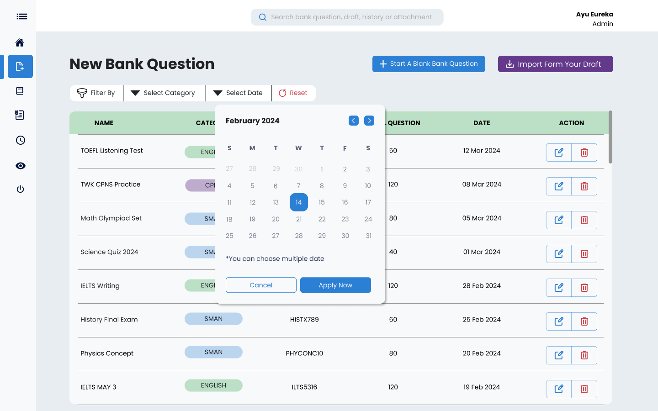This screenshot has width=658, height=411.
Task: Click the ACTION column header
Action: [x=572, y=123]
